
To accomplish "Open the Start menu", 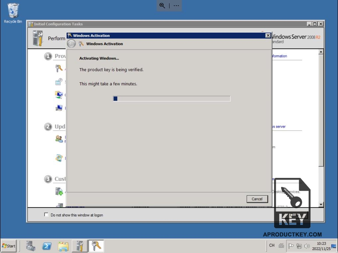I will [9, 246].
